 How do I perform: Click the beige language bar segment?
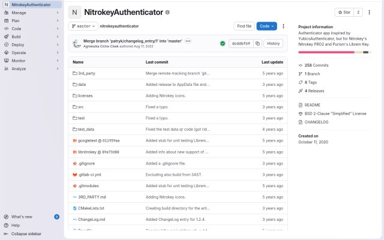point(359,52)
